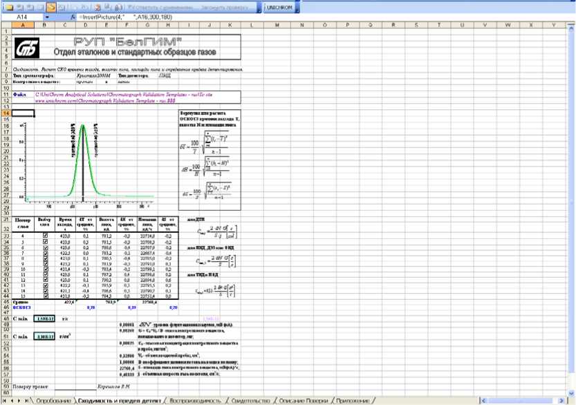
Task: Toggle the checkbox for layer number 11
Action: click(45, 274)
